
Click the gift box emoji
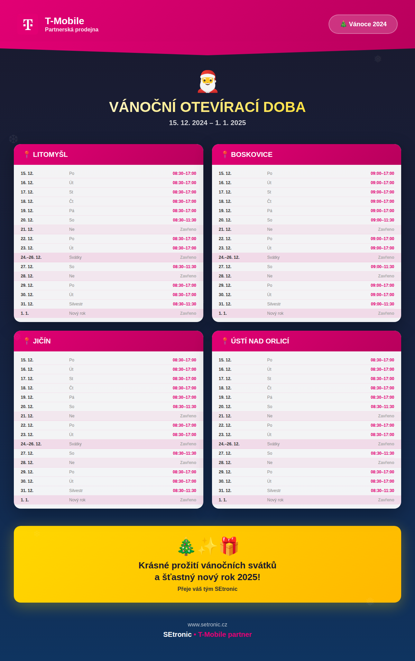coord(229,546)
